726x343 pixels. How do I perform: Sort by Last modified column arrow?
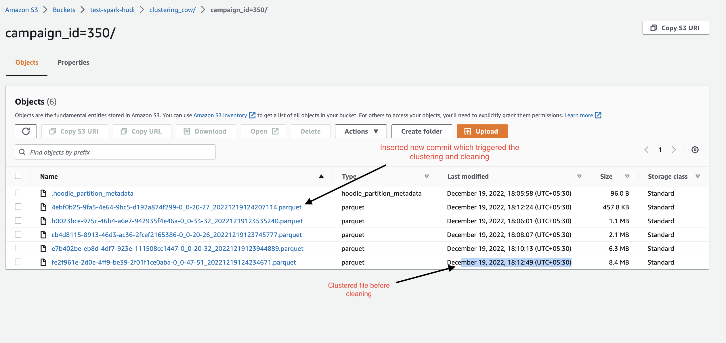[x=579, y=176]
